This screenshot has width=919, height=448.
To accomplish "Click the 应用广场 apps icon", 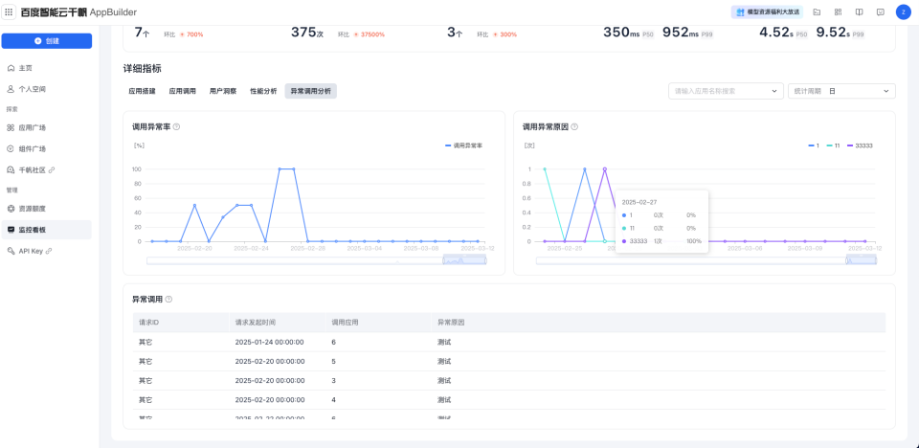I will [x=11, y=128].
